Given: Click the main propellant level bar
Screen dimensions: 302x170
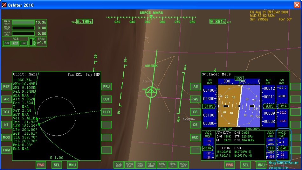Looking at the screenshot, I should click(23, 22).
